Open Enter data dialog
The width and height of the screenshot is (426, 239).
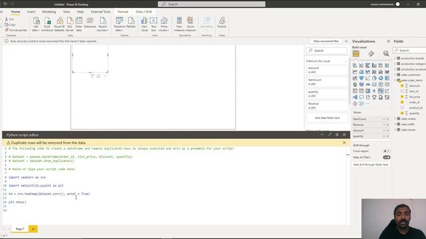79,24
